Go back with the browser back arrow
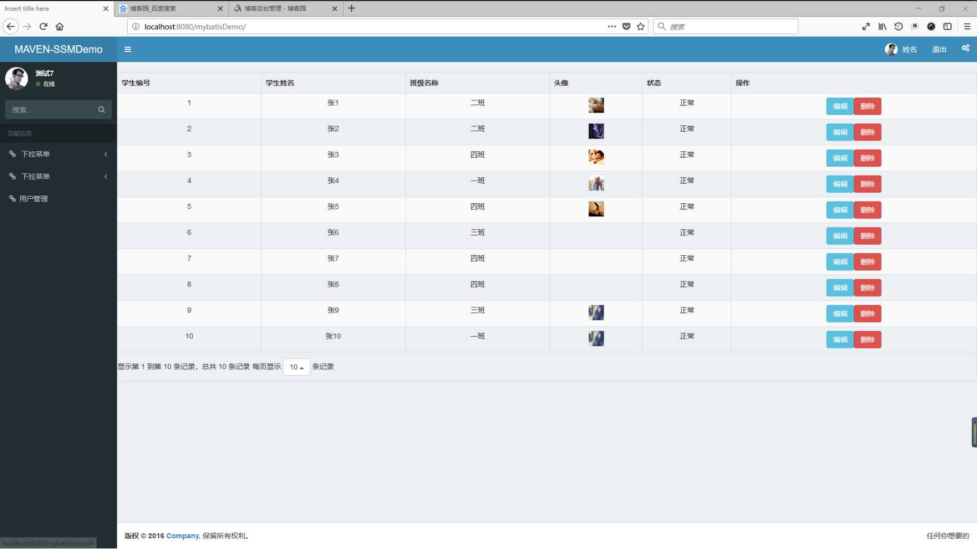 coord(11,27)
